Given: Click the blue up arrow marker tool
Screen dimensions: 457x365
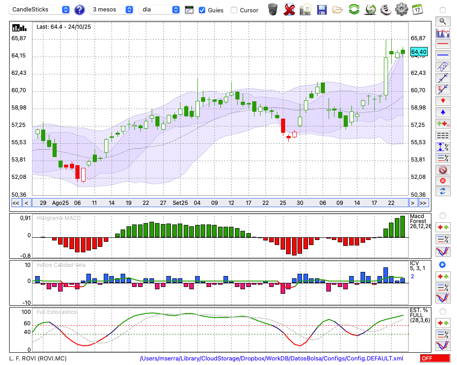Looking at the screenshot, I should (443, 112).
